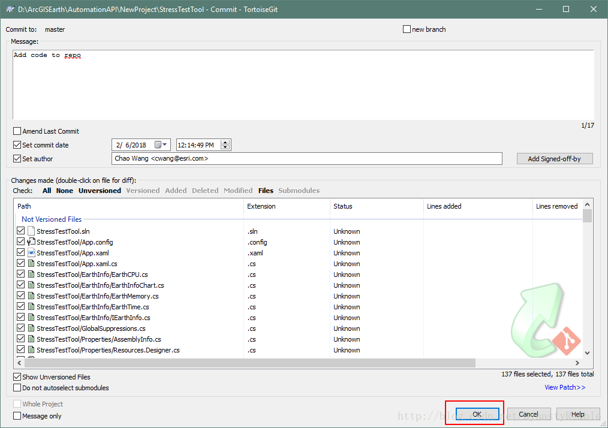Increase commit time with up spinner
608x428 pixels.
pos(225,142)
